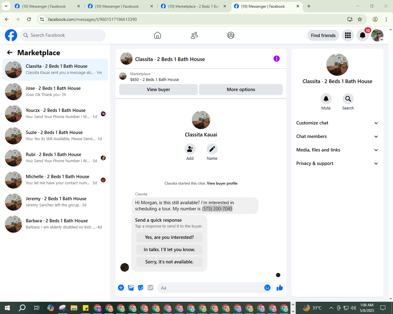Open Barbara 2 Beds 1 Bath conversation
The width and height of the screenshot is (393, 314).
coord(55,224)
